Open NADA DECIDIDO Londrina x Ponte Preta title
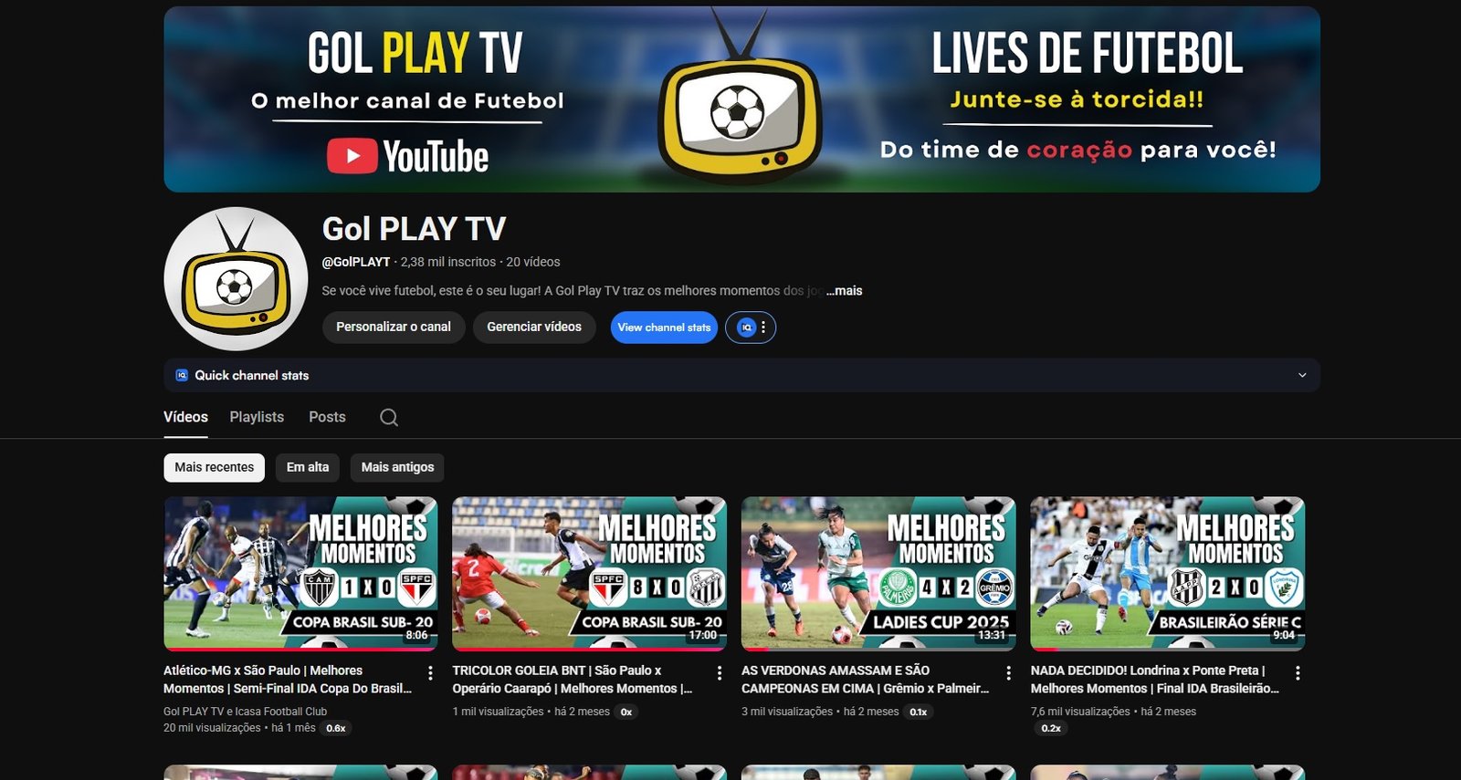Viewport: 1461px width, 780px height. click(1155, 680)
